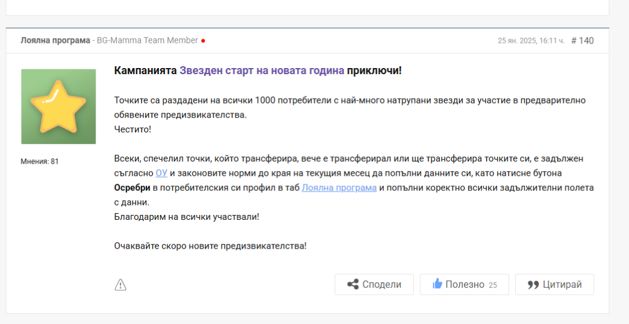
Task: Click the 25 helpful votes count
Action: tap(493, 285)
